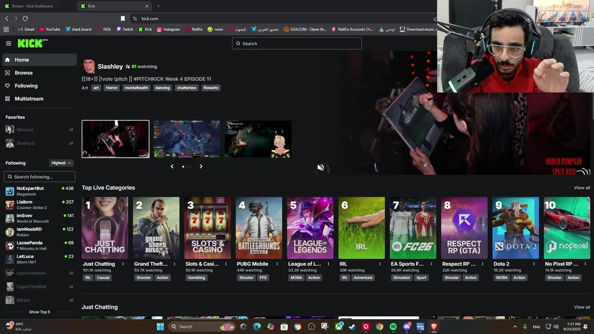Open three-dot menu on PUBG Mobile card
This screenshot has width=594, height=334.
point(277,264)
